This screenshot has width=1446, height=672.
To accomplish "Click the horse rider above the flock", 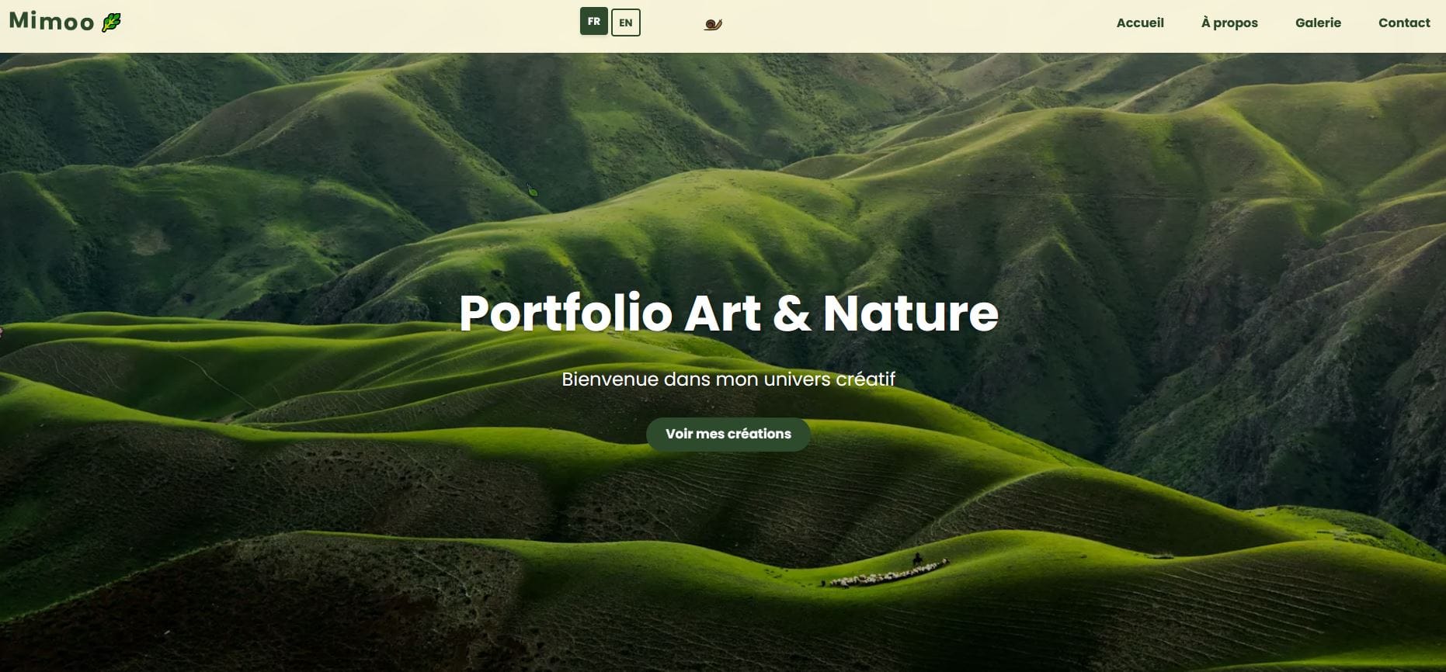I will point(917,559).
